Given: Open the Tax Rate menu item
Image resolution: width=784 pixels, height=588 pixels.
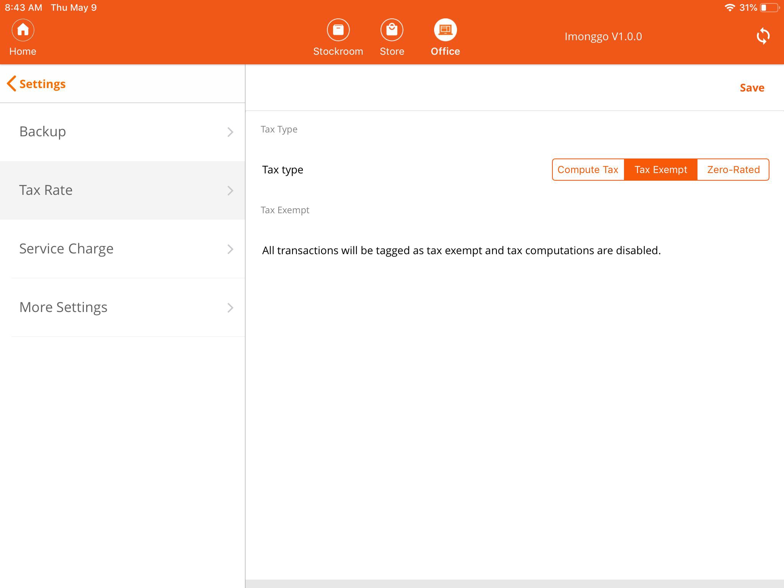Looking at the screenshot, I should [46, 190].
